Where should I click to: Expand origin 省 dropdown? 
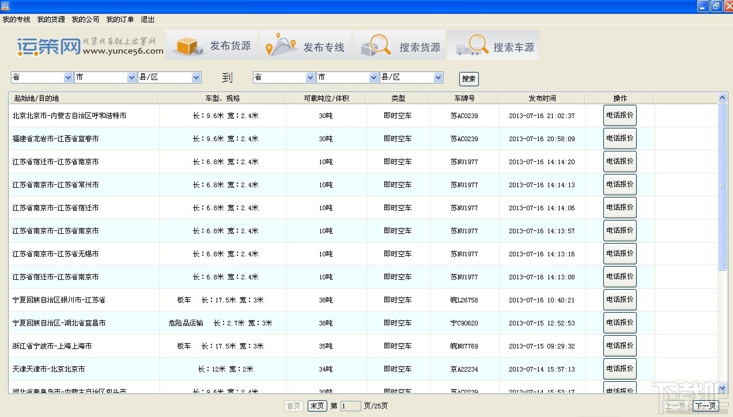tap(69, 77)
